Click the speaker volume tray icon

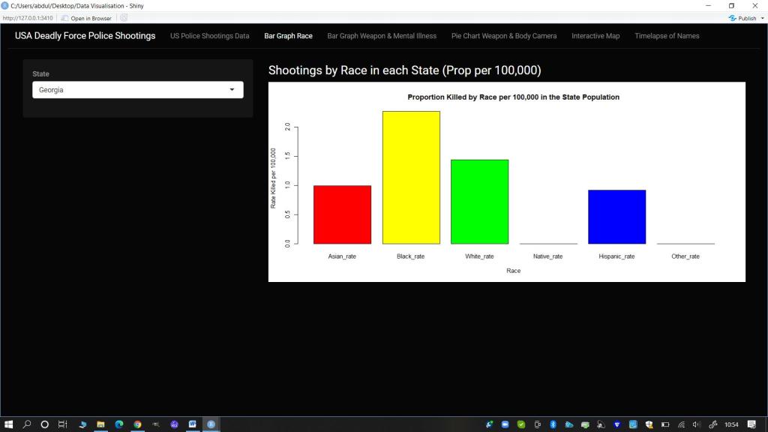coord(697,424)
